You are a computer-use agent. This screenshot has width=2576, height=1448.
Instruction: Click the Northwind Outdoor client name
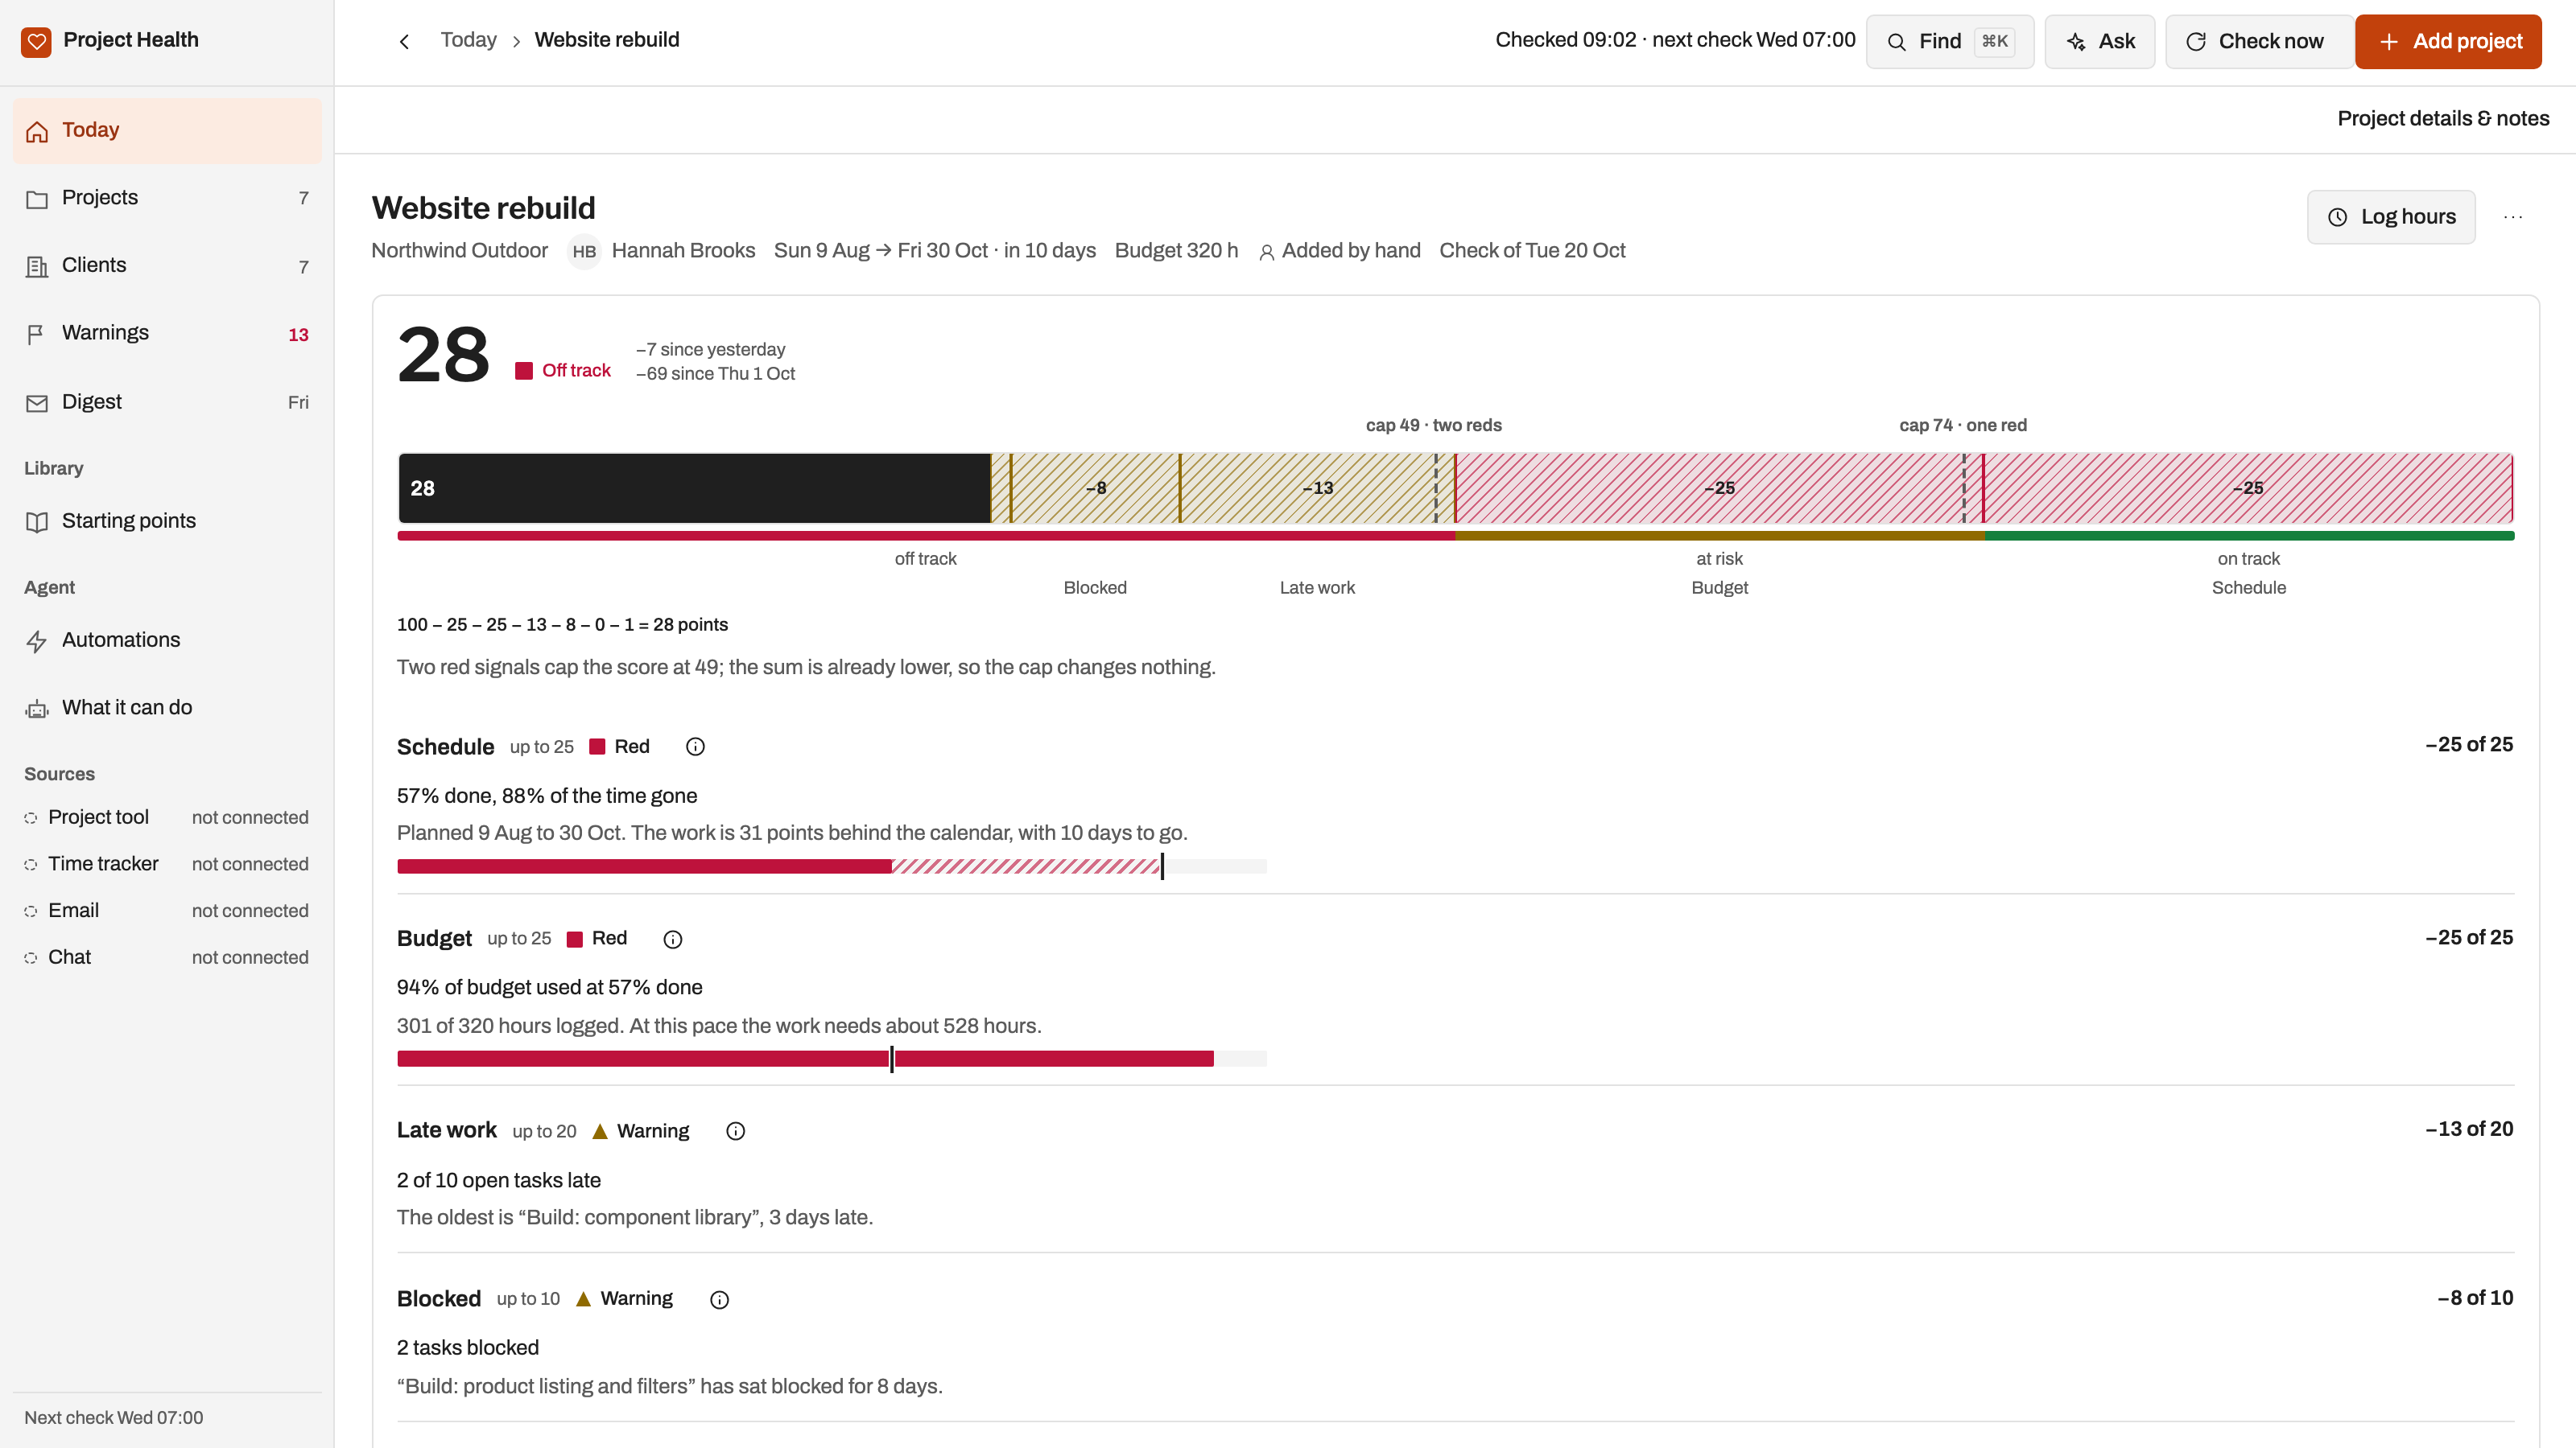459,251
